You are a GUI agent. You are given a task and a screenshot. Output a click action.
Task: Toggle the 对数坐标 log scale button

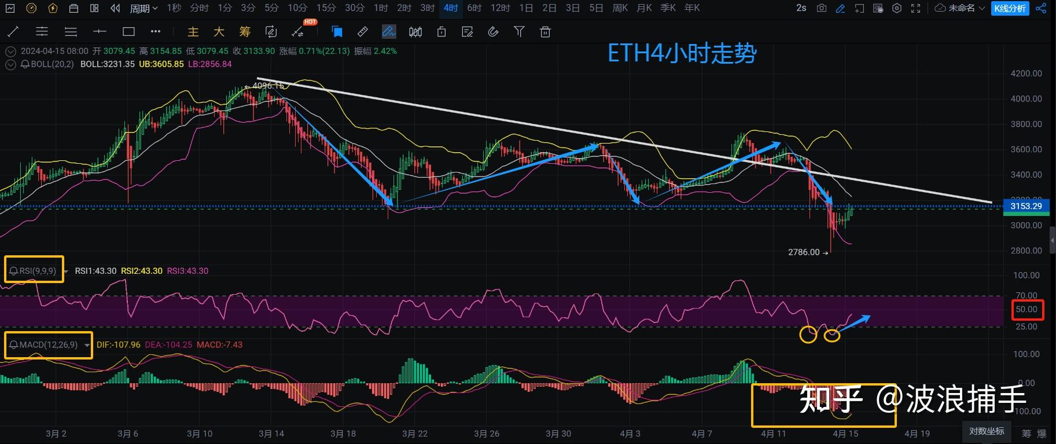click(987, 431)
